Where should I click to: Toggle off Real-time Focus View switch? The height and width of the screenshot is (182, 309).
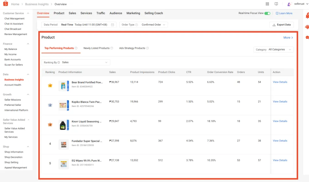tap(267, 13)
